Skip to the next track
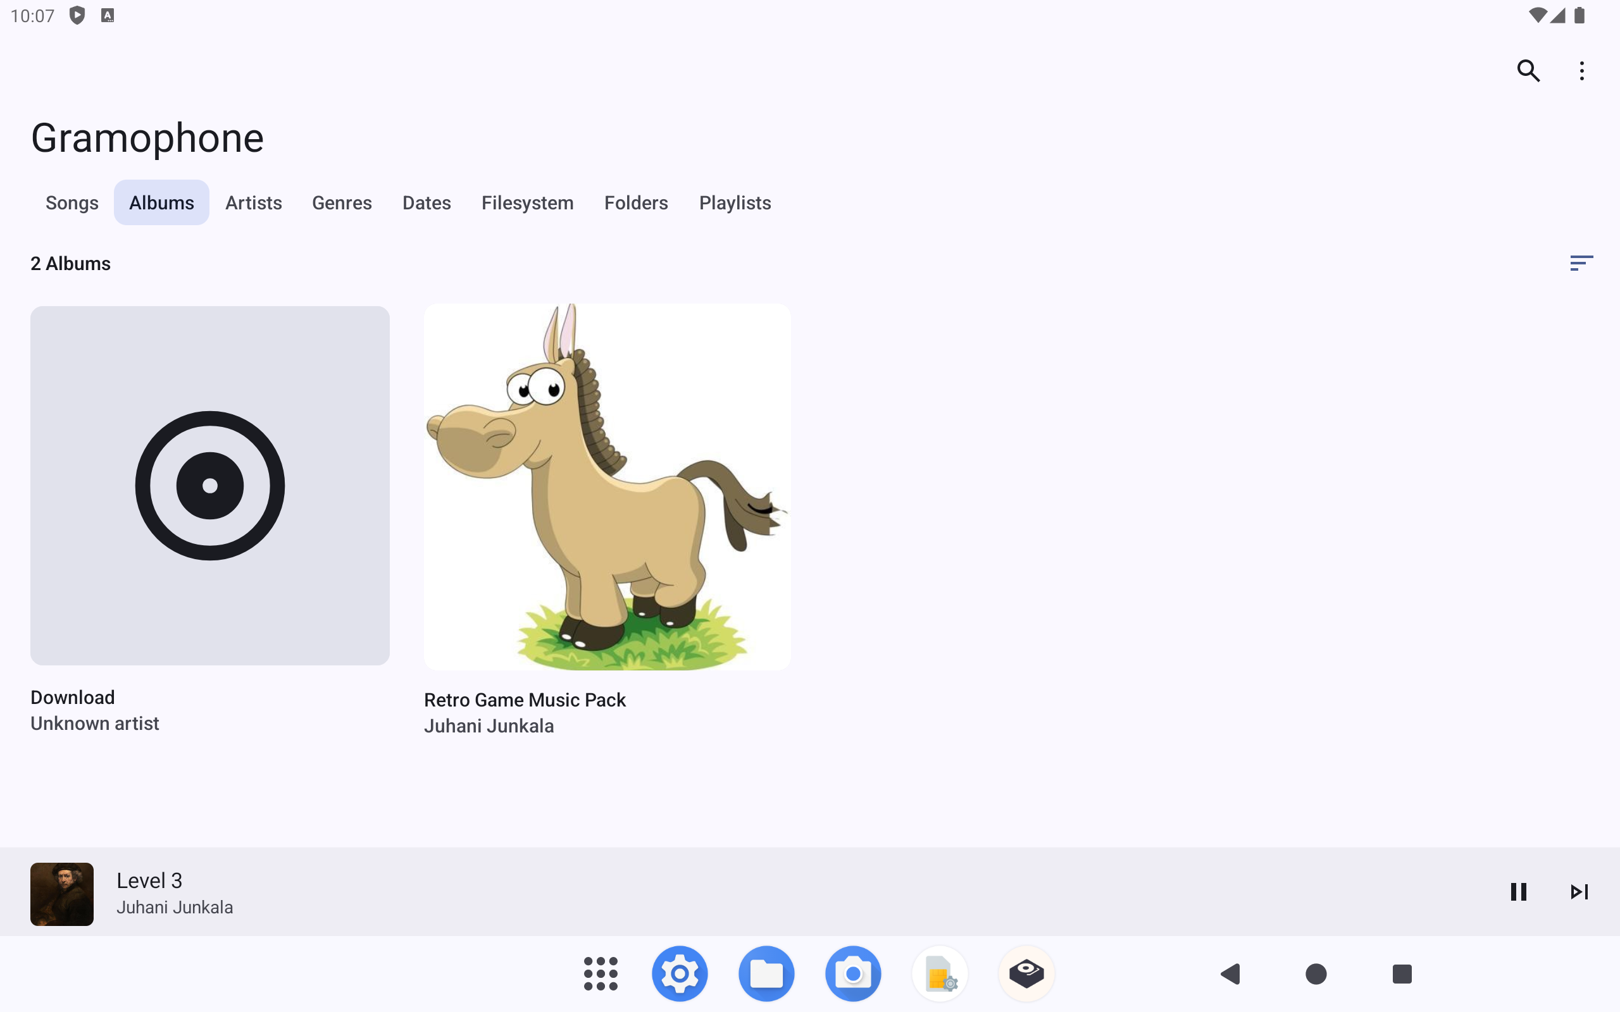This screenshot has height=1012, width=1620. point(1578,892)
